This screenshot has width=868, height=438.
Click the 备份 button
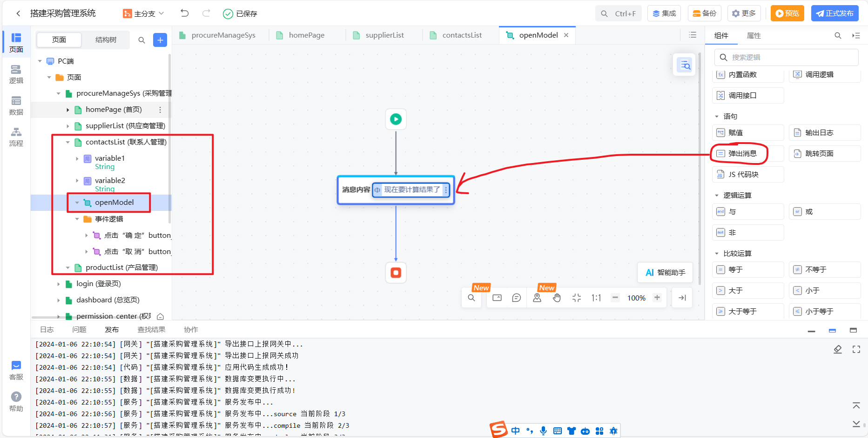click(704, 13)
